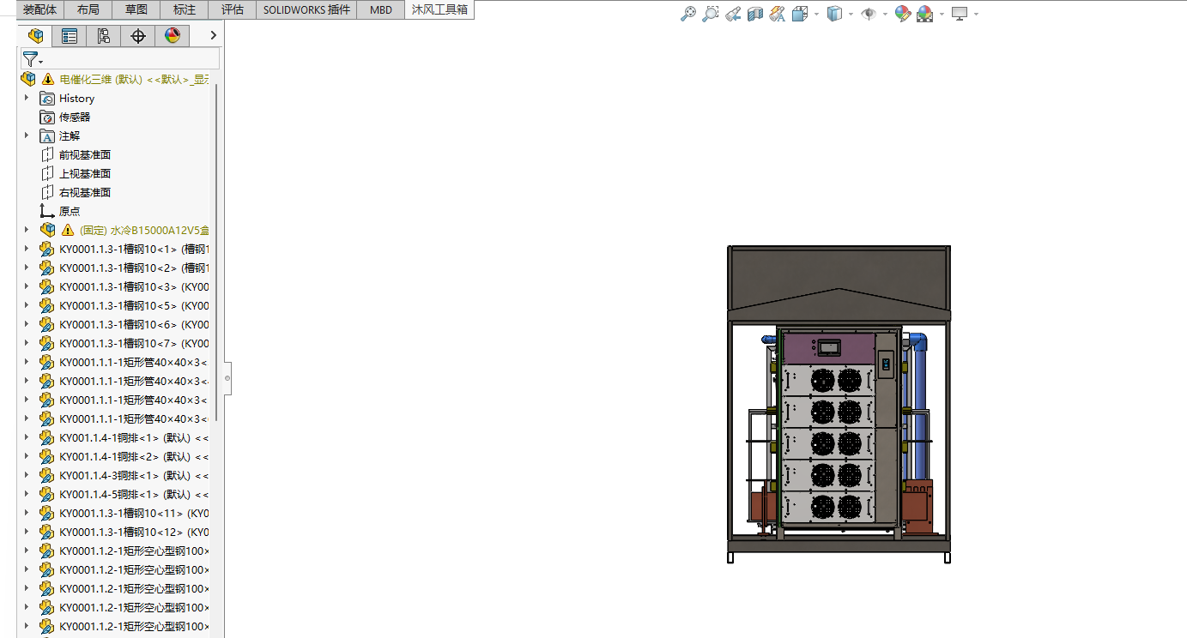
Task: Select the 原点 tree item
Action: 70,211
